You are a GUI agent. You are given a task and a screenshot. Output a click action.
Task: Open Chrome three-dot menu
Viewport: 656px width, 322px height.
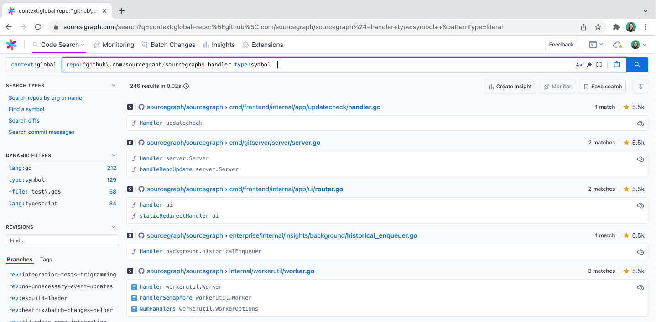[646, 27]
